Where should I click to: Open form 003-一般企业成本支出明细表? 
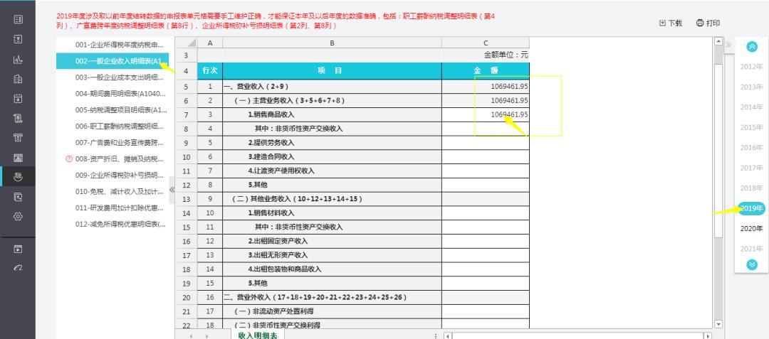(119, 77)
